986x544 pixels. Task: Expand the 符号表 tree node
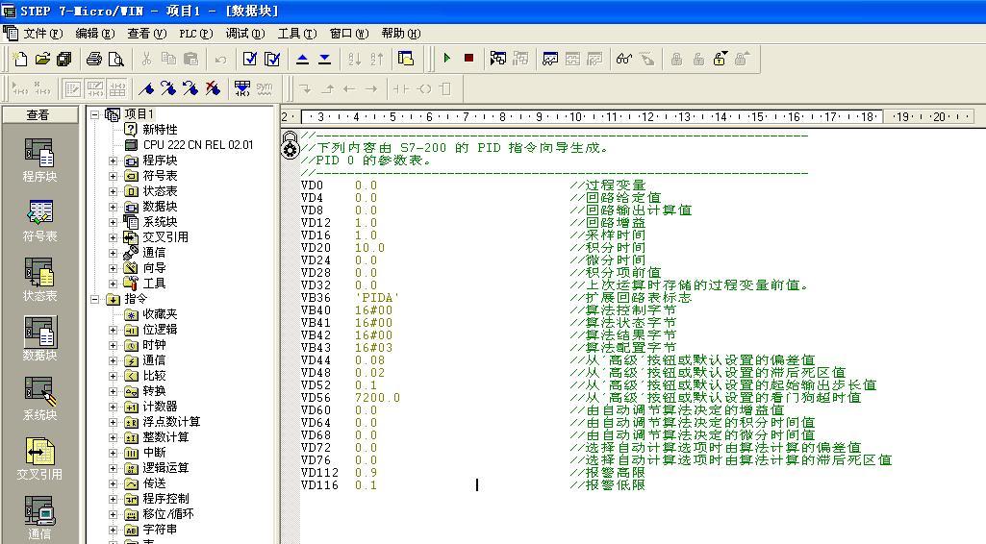pyautogui.click(x=114, y=176)
